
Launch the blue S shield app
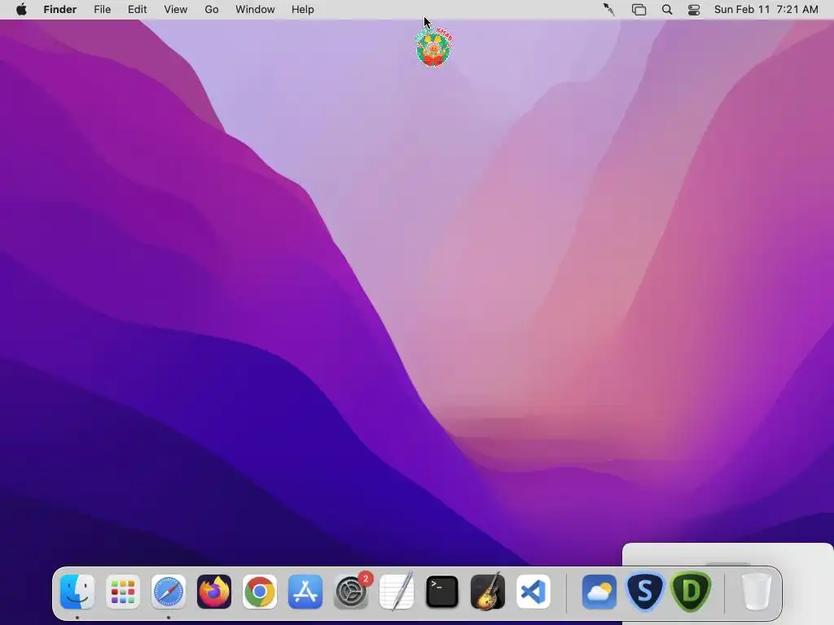tap(645, 592)
